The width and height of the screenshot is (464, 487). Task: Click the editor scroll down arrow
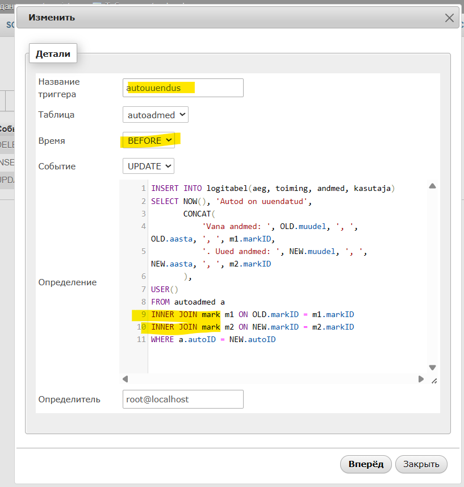coord(432,368)
